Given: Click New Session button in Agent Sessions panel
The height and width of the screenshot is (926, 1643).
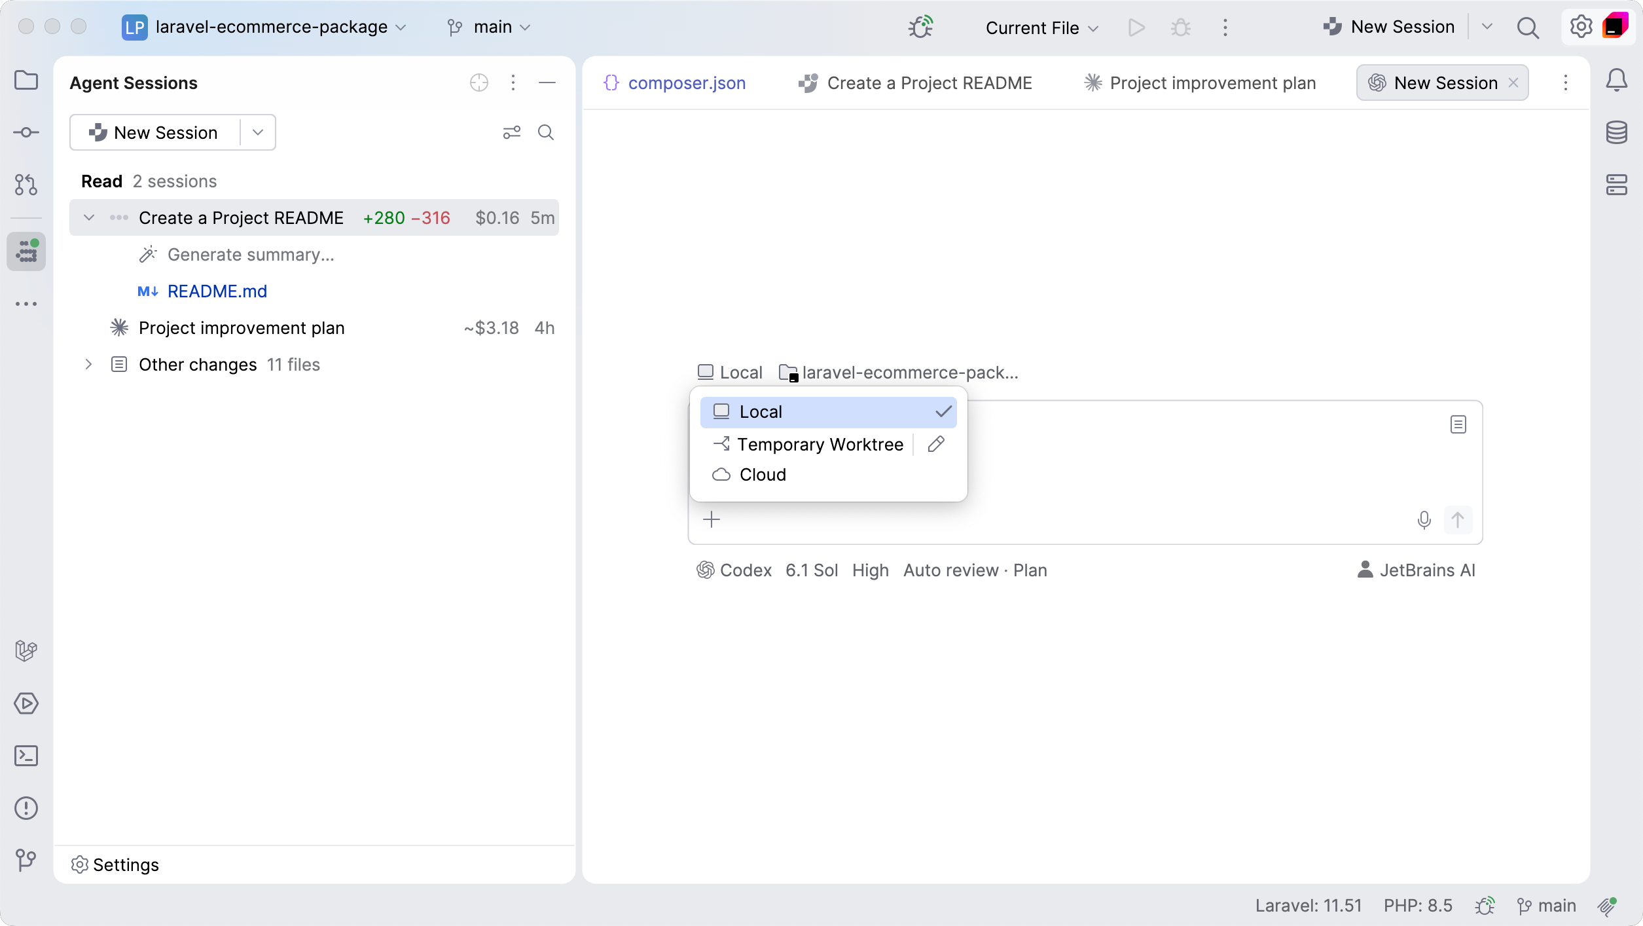Looking at the screenshot, I should tap(155, 133).
